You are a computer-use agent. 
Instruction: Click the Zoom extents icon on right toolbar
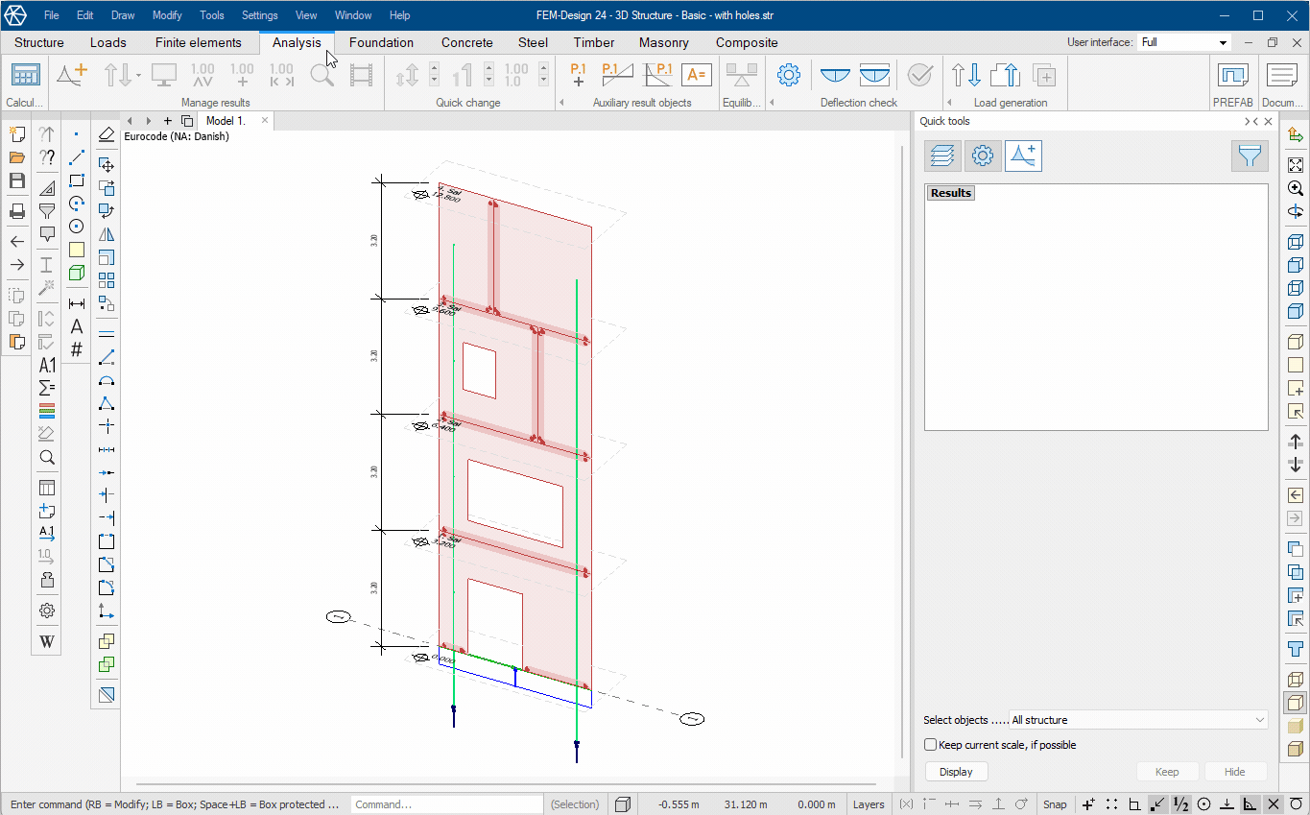[x=1296, y=165]
